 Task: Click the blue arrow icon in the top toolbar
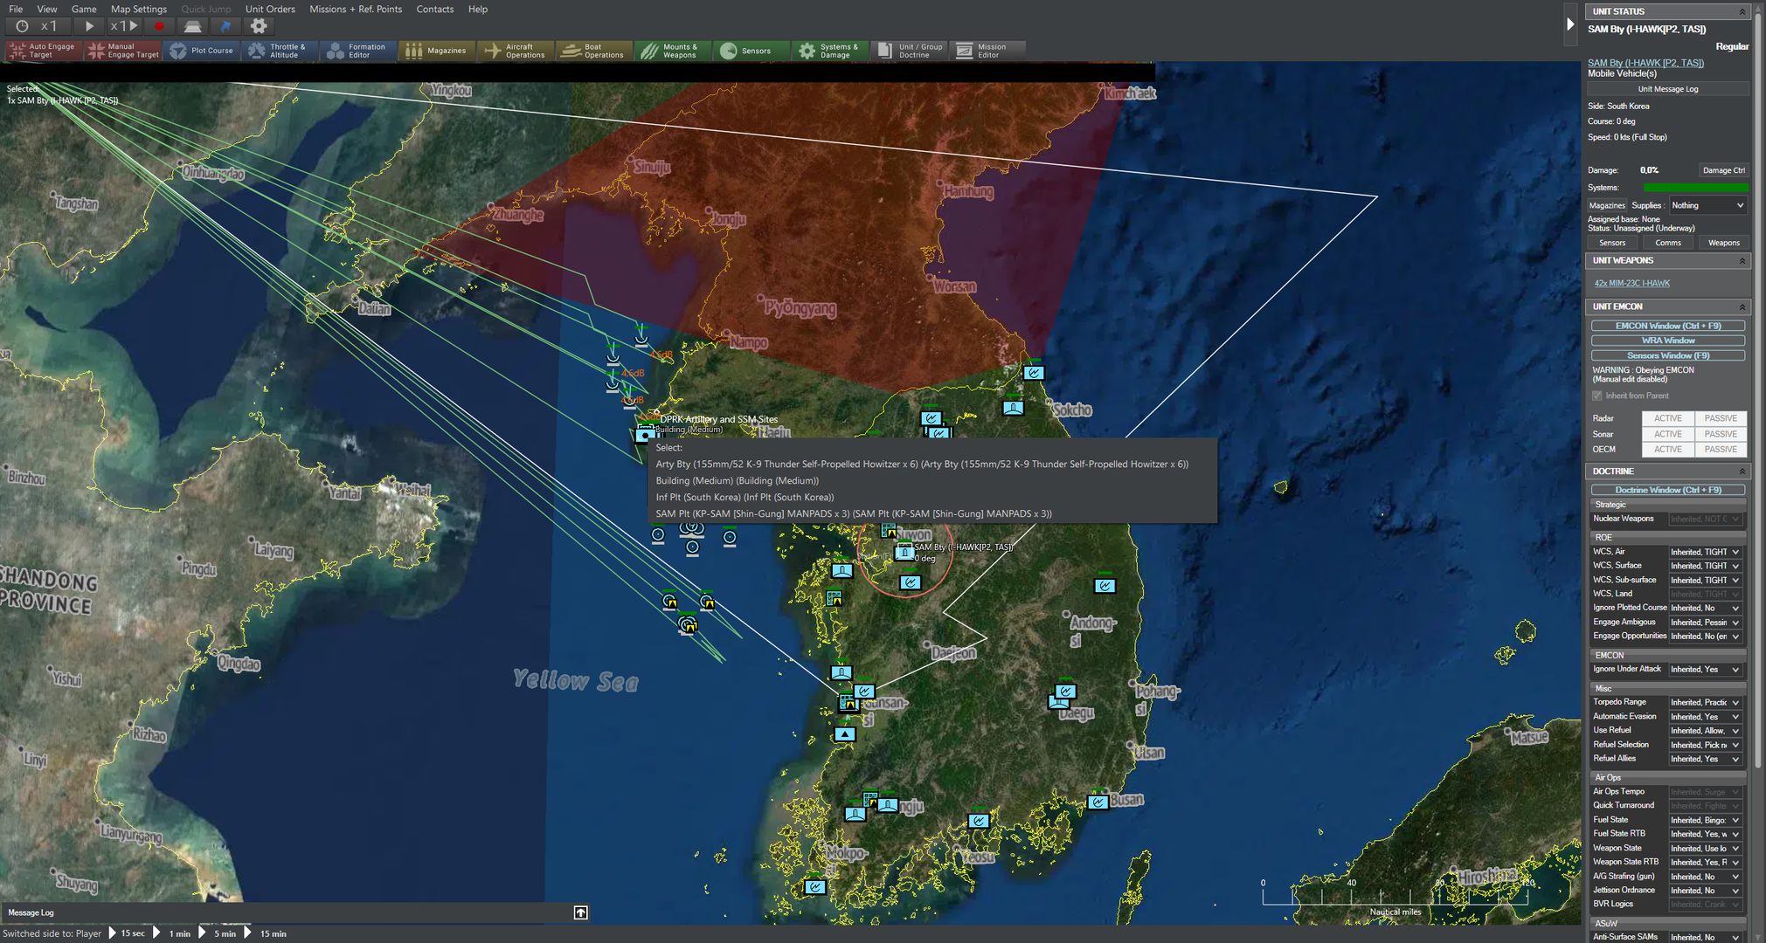pyautogui.click(x=225, y=26)
